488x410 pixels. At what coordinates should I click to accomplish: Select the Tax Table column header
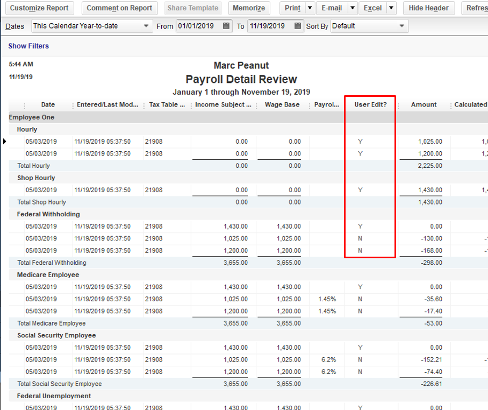167,105
